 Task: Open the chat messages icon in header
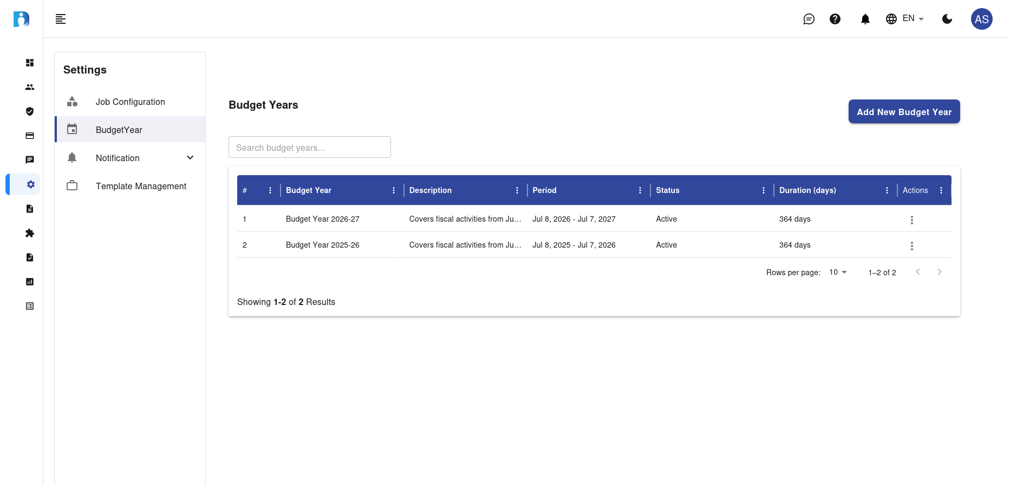809,19
